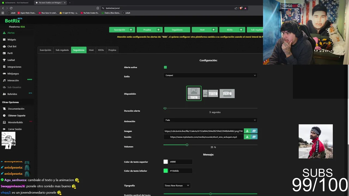Click Cerrar Sesión logout option
Viewport: 349px width, 196px height.
(15, 129)
